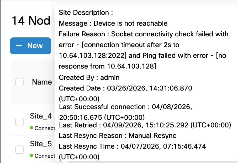Click Site_4 Connected status text
238x163 pixels.
(x=45, y=128)
